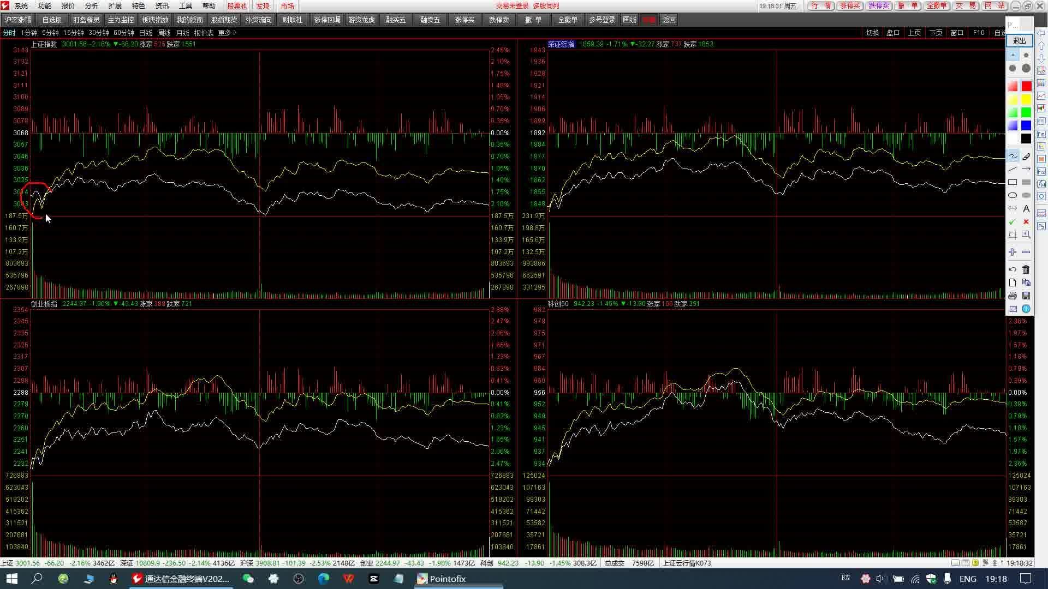The width and height of the screenshot is (1048, 589).
Task: Click the save floppy disk icon
Action: pyautogui.click(x=1026, y=296)
